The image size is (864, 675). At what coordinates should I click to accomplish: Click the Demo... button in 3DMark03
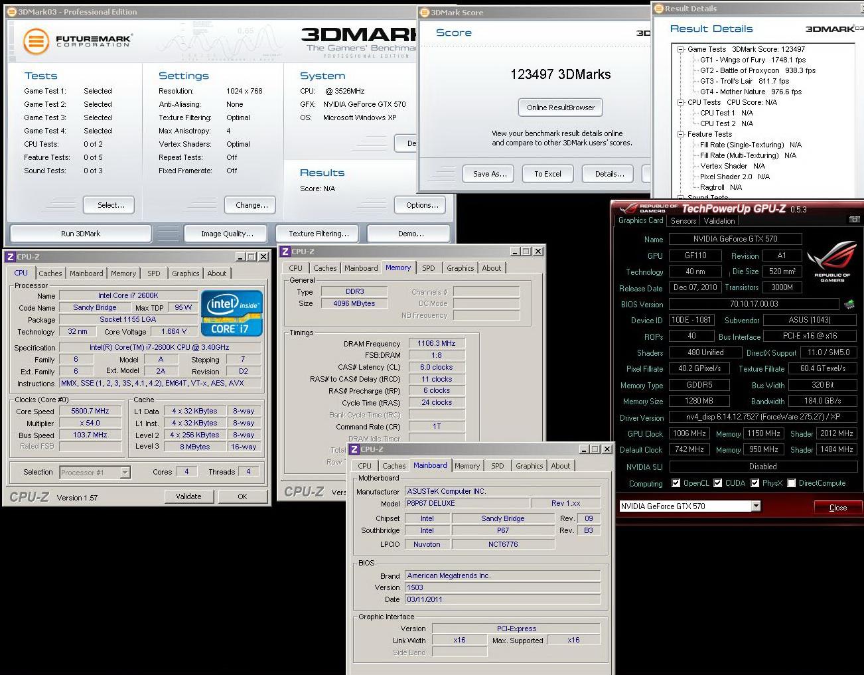coord(409,234)
